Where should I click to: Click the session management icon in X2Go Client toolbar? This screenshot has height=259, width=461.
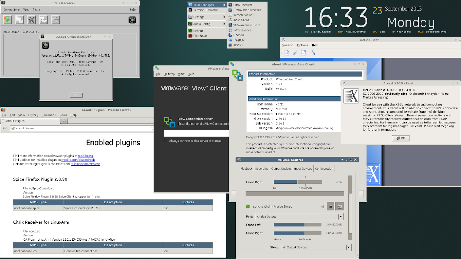(x=304, y=53)
